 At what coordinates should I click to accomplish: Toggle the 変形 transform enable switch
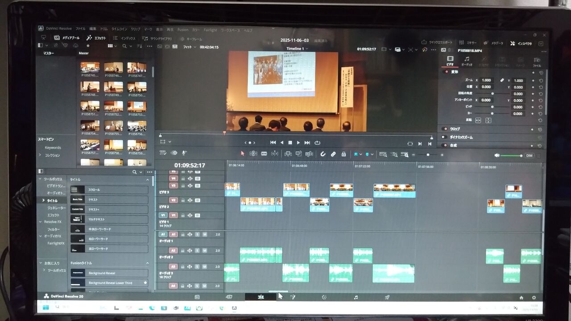(x=445, y=72)
